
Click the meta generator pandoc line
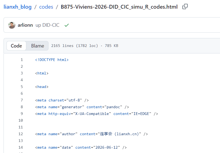[82, 107]
